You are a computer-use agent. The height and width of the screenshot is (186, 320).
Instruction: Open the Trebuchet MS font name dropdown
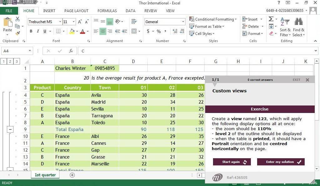click(60, 22)
